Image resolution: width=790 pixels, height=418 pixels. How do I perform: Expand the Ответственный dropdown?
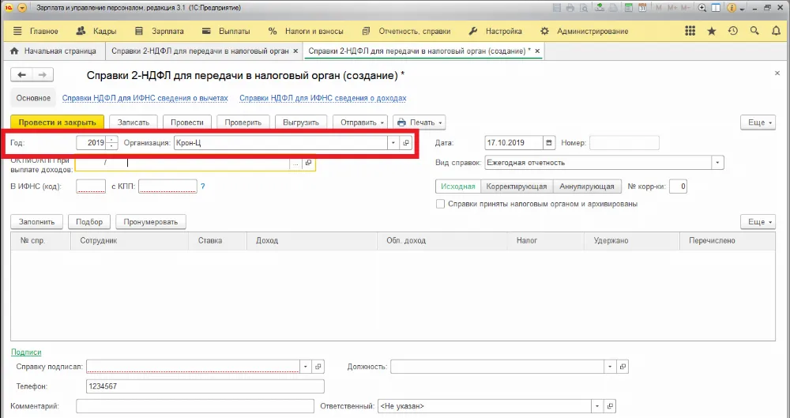click(x=597, y=406)
